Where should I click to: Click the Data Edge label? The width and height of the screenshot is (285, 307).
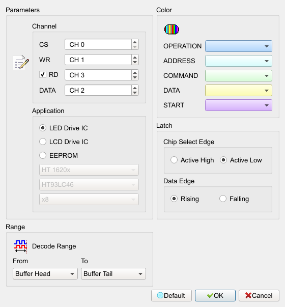click(x=179, y=181)
